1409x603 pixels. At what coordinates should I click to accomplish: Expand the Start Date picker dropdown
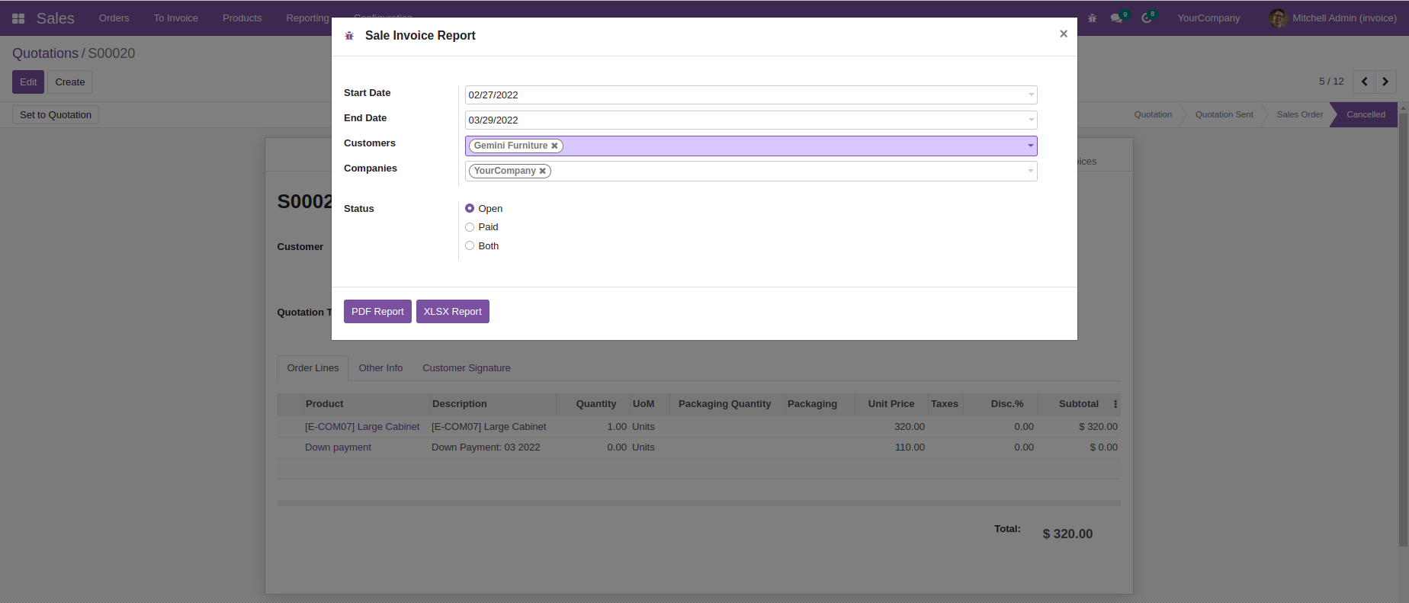tap(1031, 95)
